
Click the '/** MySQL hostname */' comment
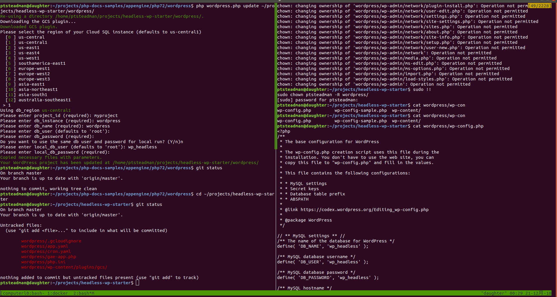(304, 288)
